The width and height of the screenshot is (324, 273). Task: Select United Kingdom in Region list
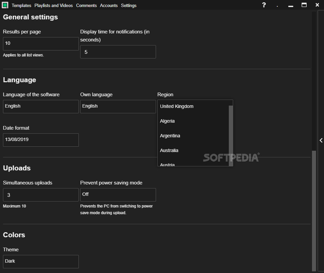(x=193, y=107)
